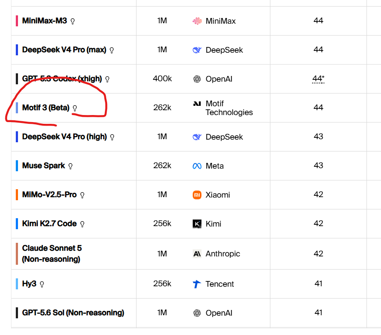Click the Xiaomi orange logo icon
381x335 pixels.
pos(197,195)
